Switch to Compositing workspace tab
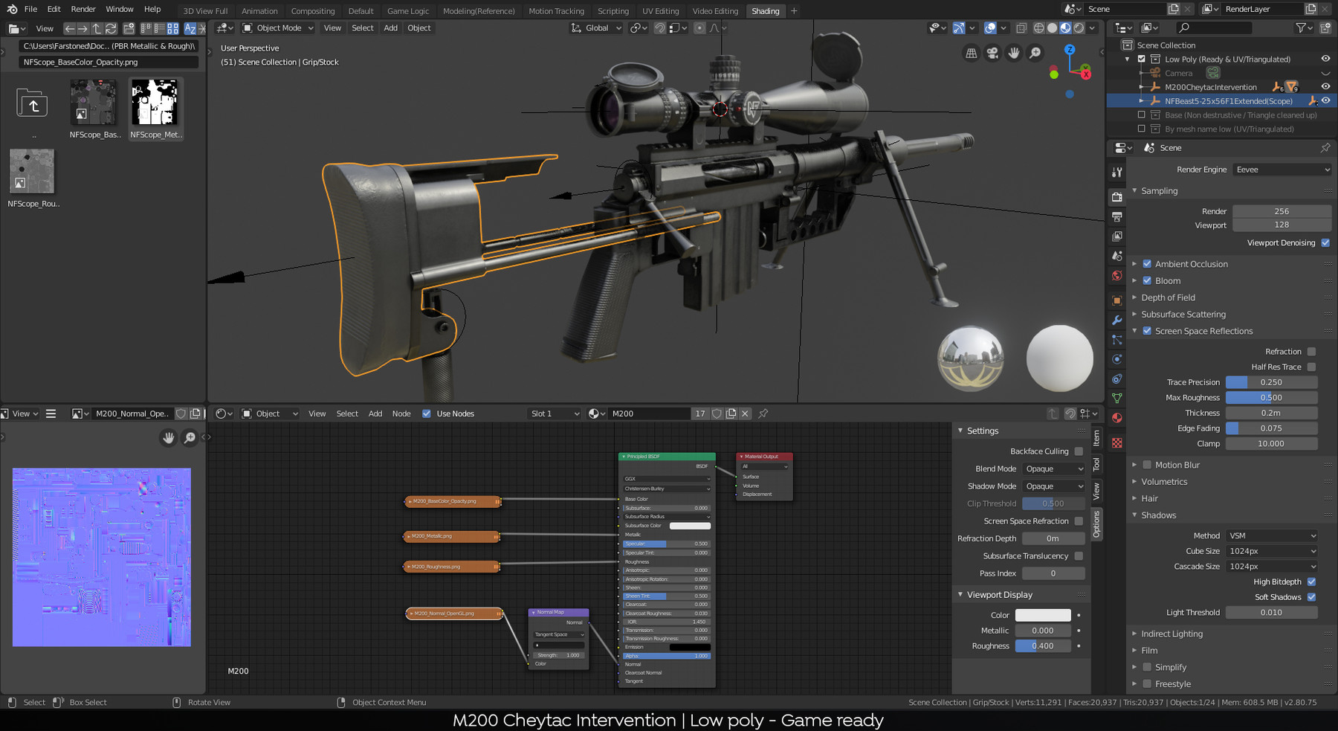Screen dimensions: 1338x731 (x=312, y=11)
